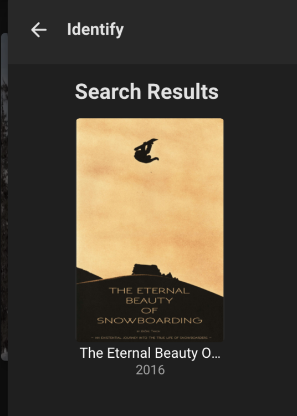Click the author credit line on poster
The image size is (297, 416).
tap(148, 331)
